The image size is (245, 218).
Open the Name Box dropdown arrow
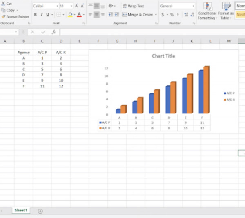tap(16, 32)
